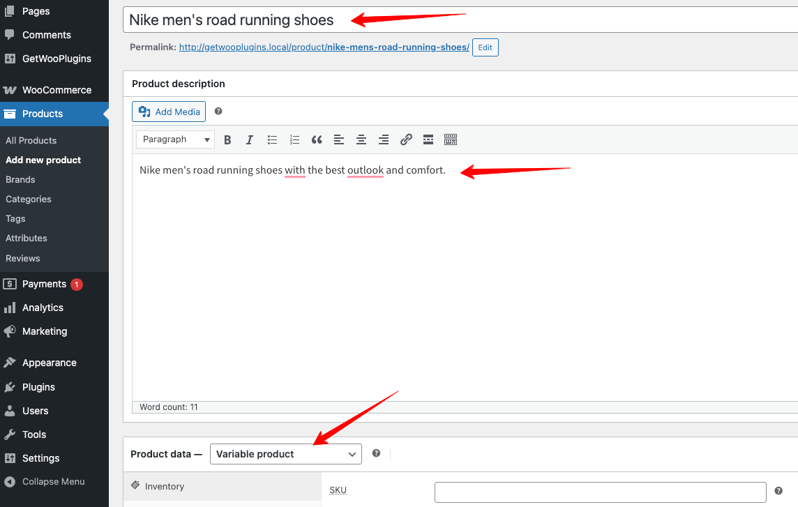Open the Brands submenu item
Screen dimensions: 798x507
coord(20,180)
